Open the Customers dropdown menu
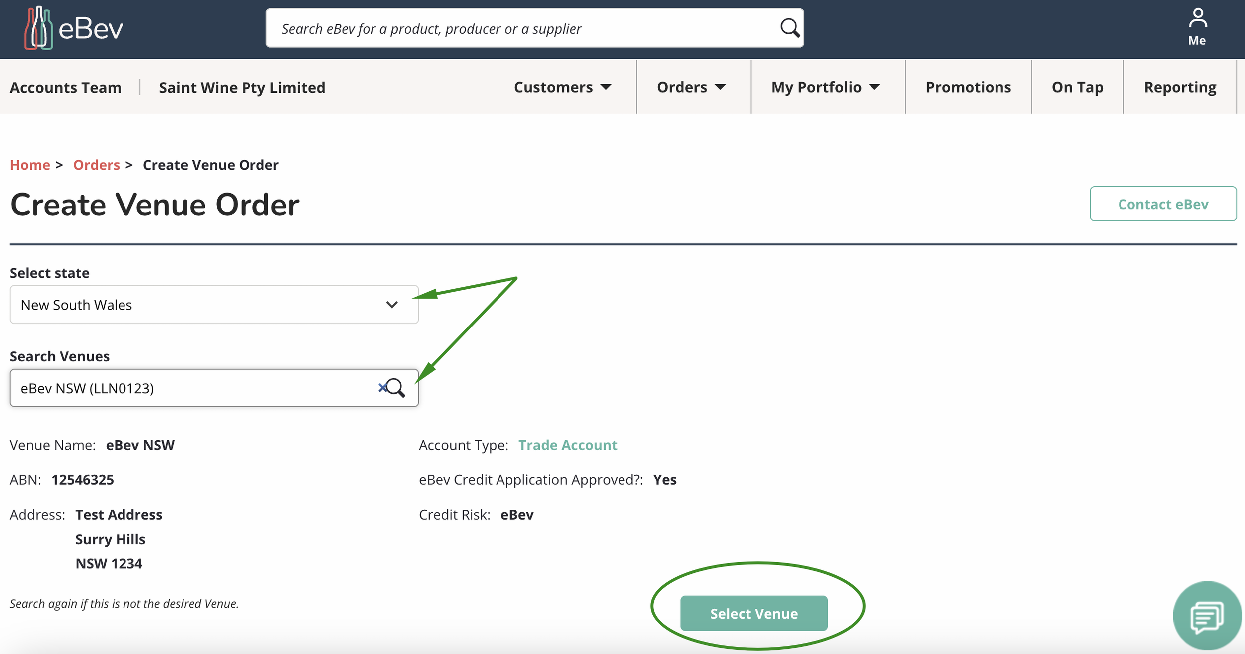Screen dimensions: 1245x654 coord(562,87)
